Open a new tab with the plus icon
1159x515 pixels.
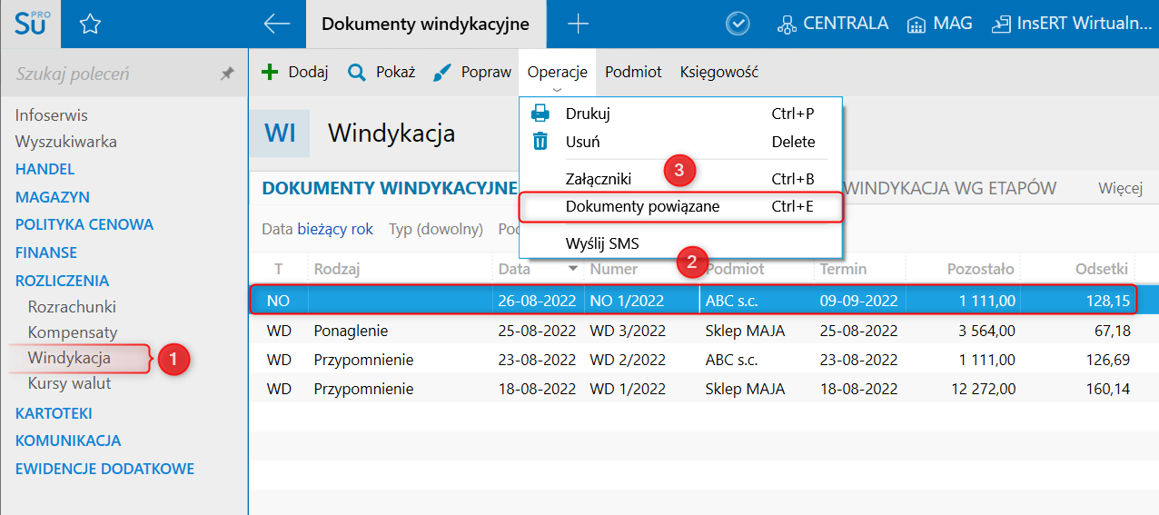point(578,25)
